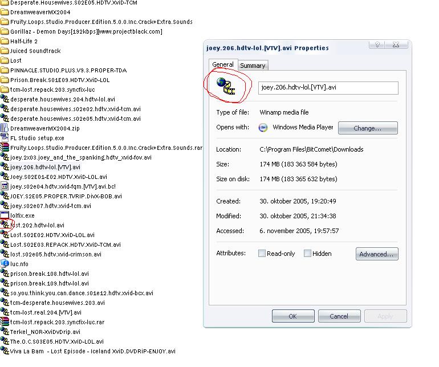Select desperate.housewives.s02e05.hdtv.xvid-tcm.avi file name
The image size is (439, 367).
coord(75,119)
